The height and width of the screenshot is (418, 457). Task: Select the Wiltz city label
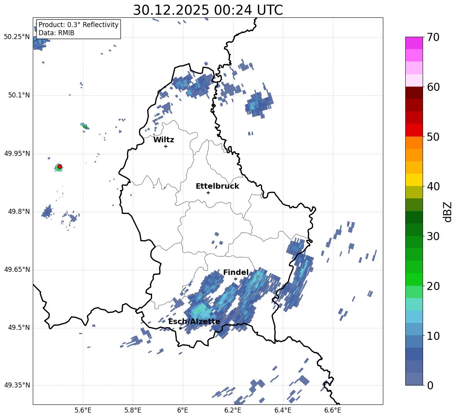pyautogui.click(x=164, y=140)
